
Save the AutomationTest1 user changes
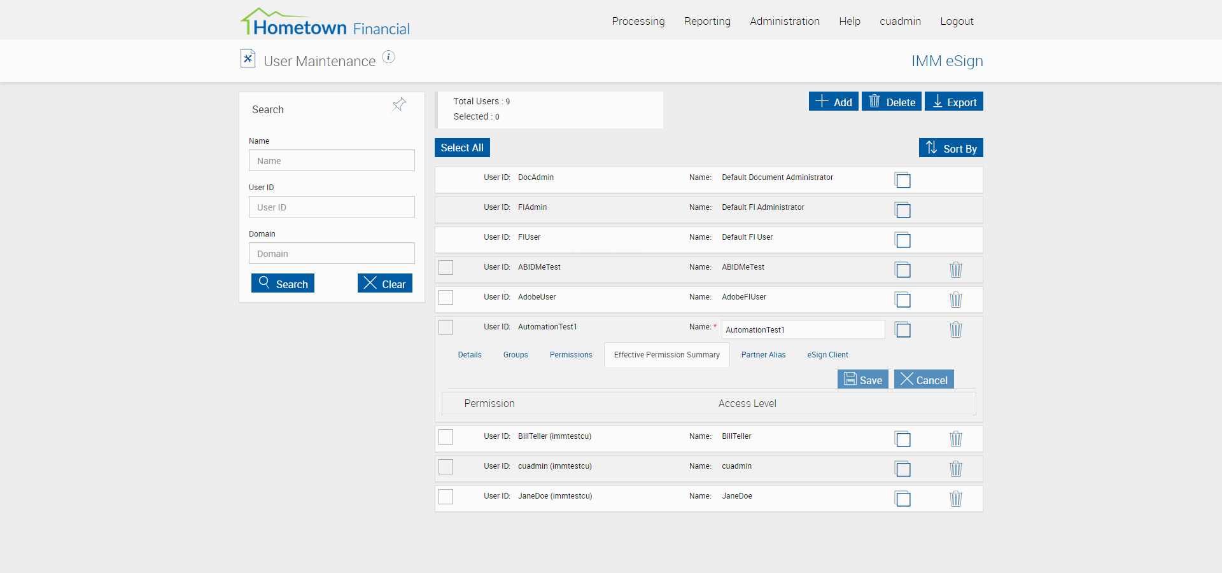(863, 379)
